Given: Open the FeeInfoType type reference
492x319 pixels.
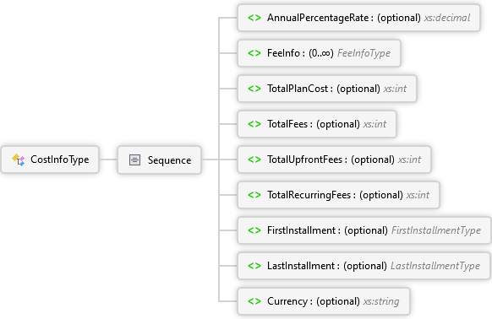Looking at the screenshot, I should tap(364, 53).
